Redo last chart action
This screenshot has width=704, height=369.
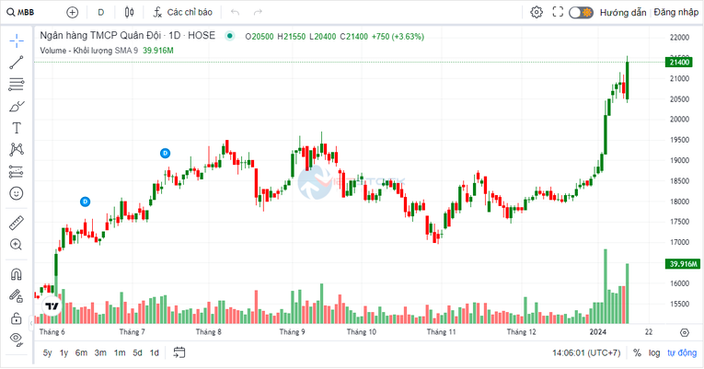pos(258,12)
